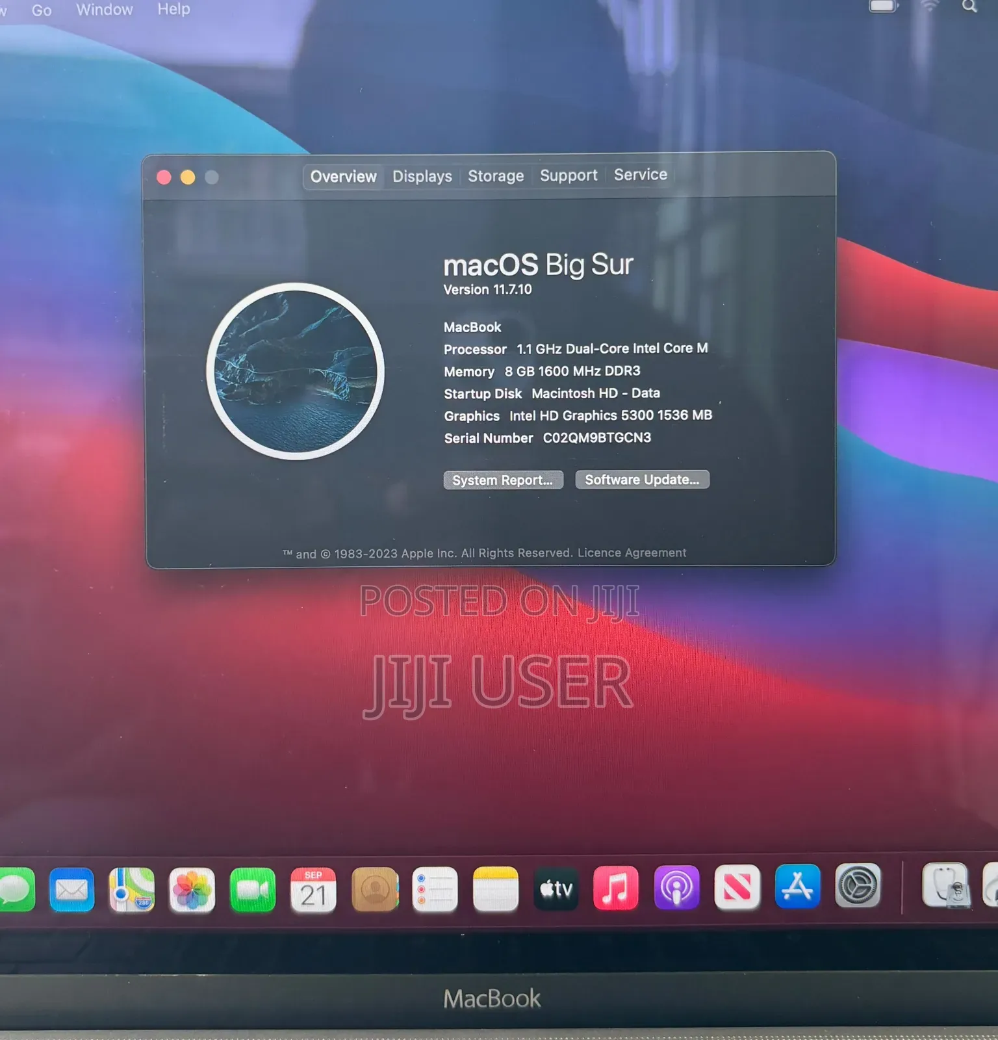
Task: Open the Storage tab
Action: (x=496, y=176)
